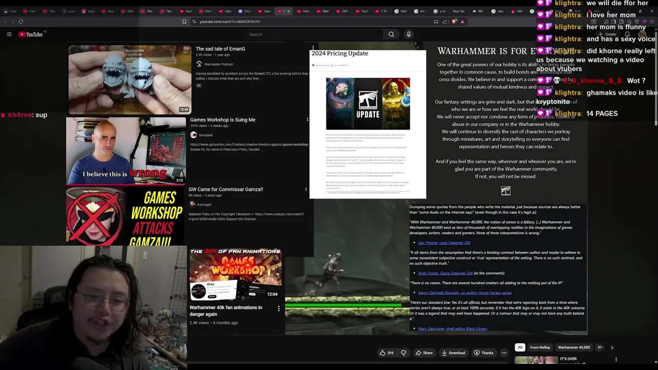Open options menu for Games Workshop Is Suing Me

pyautogui.click(x=307, y=120)
